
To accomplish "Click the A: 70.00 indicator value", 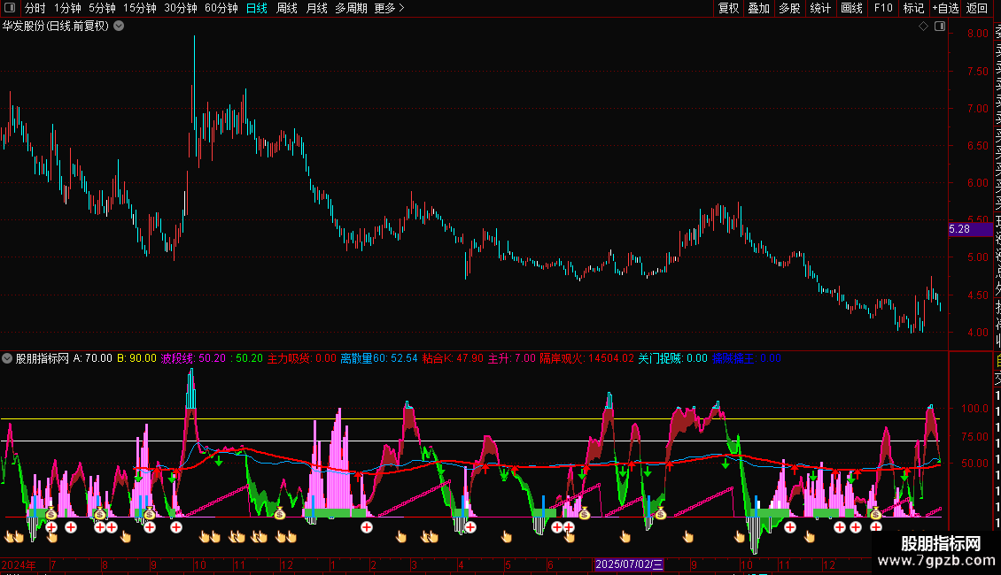I will coord(92,358).
